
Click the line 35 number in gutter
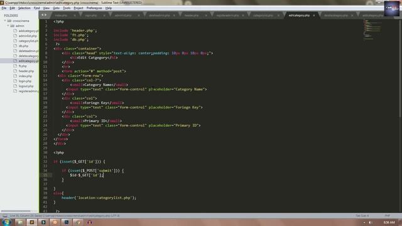click(46, 175)
